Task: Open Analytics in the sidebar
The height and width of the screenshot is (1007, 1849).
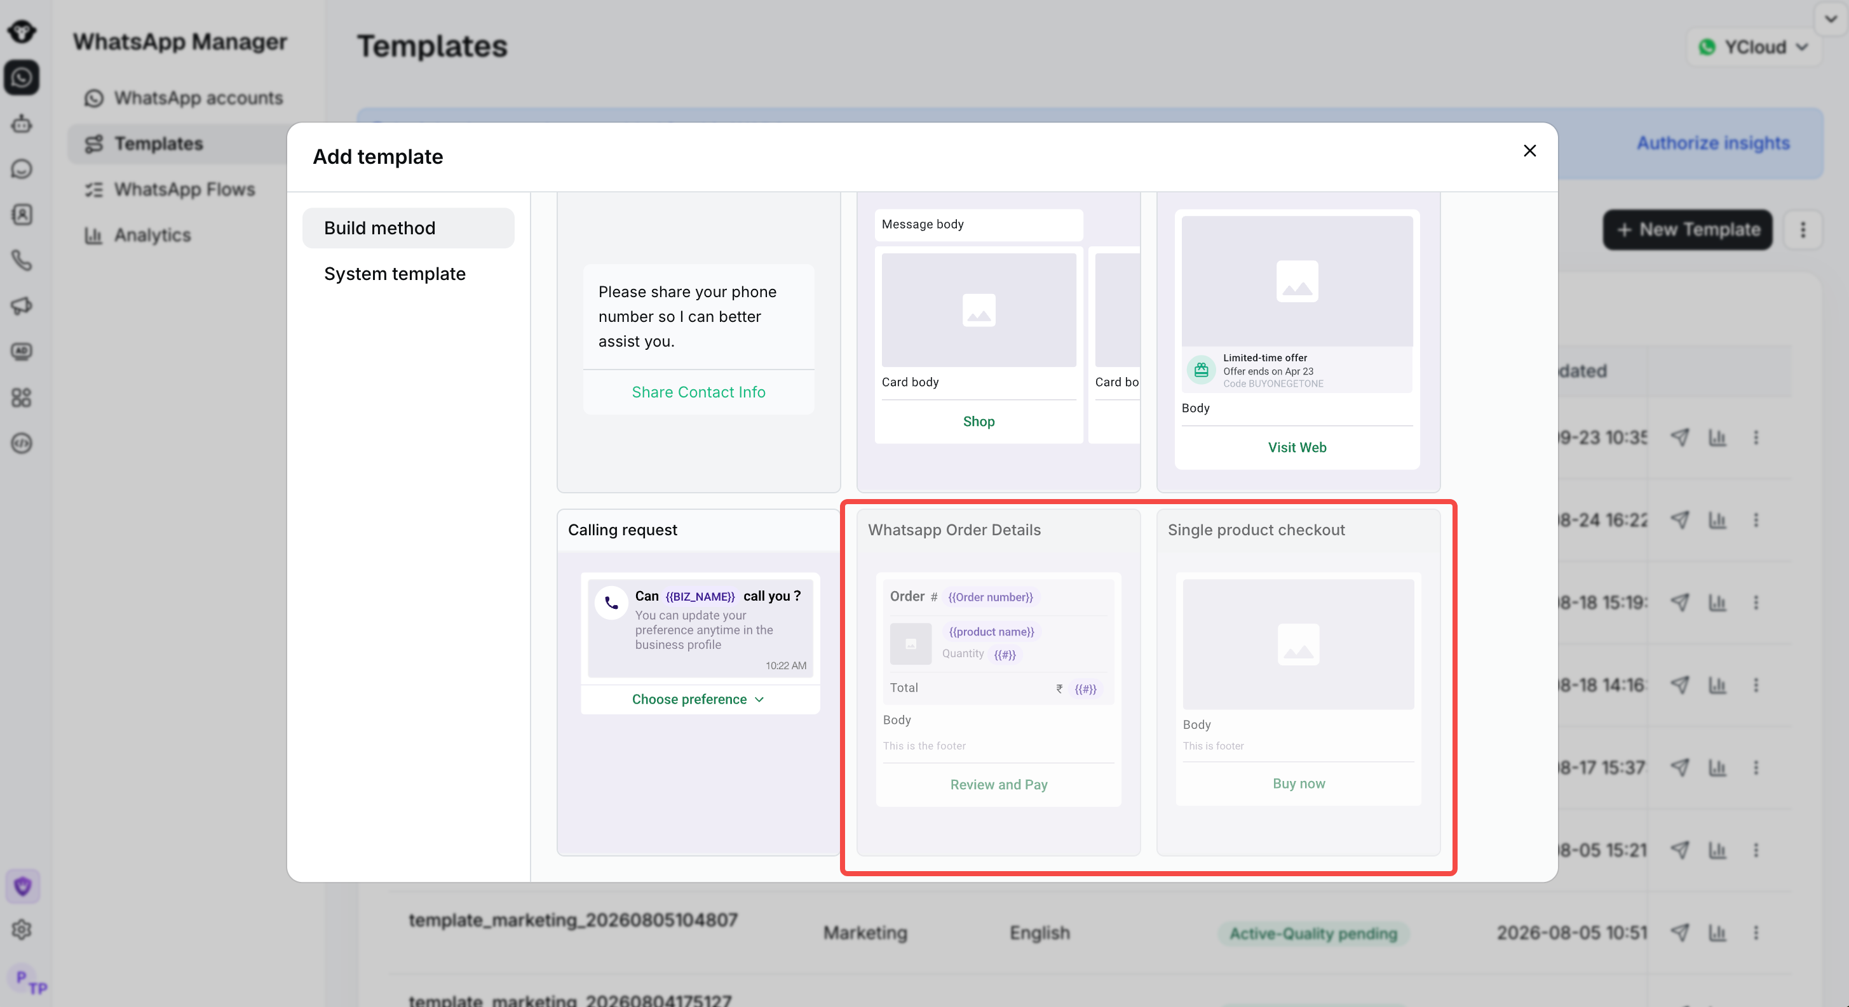Action: (x=138, y=236)
